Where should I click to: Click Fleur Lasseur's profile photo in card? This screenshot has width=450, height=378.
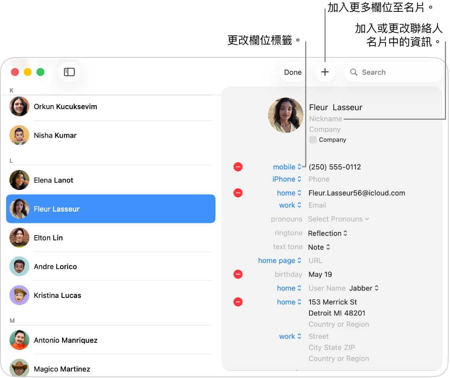pyautogui.click(x=285, y=115)
